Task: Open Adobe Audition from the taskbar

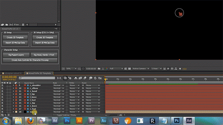Action: pyautogui.click(x=103, y=121)
